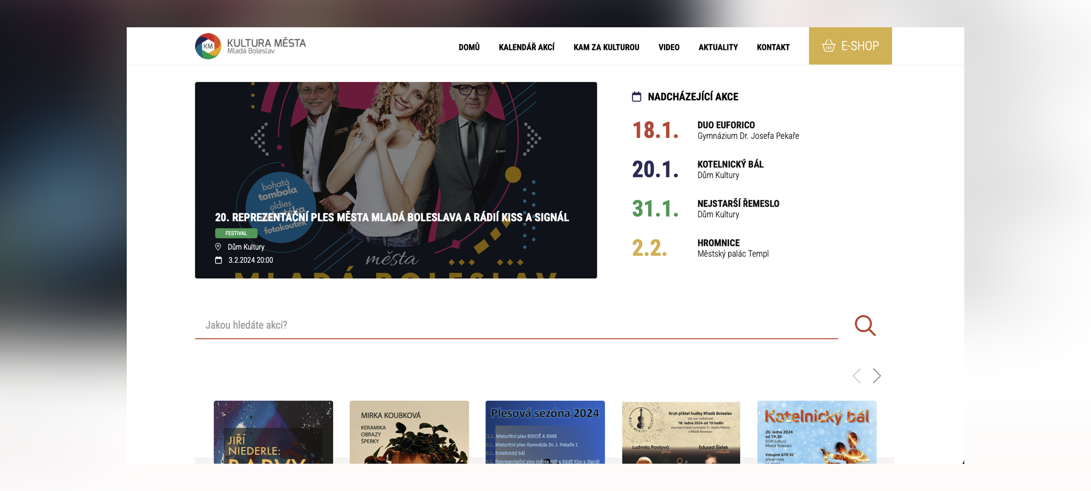
Task: Open the Mirka Koubková poster thumbnail
Action: pos(409,432)
